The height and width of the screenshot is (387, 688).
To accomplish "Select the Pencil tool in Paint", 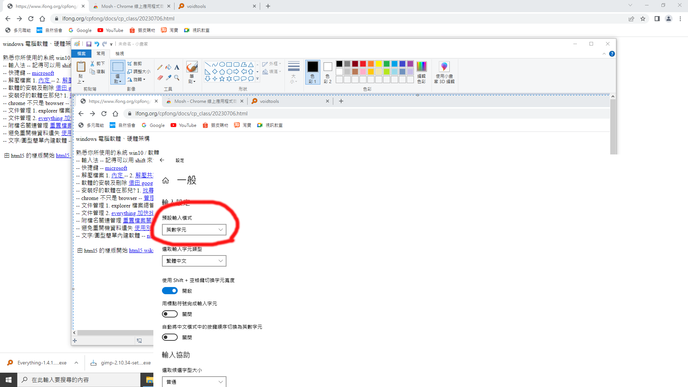I will tap(160, 67).
